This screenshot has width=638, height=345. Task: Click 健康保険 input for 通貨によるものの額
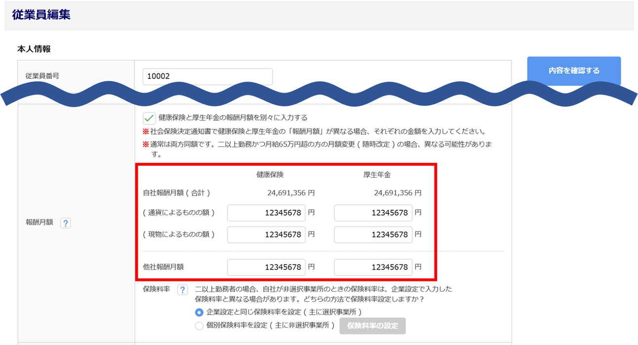click(x=266, y=213)
